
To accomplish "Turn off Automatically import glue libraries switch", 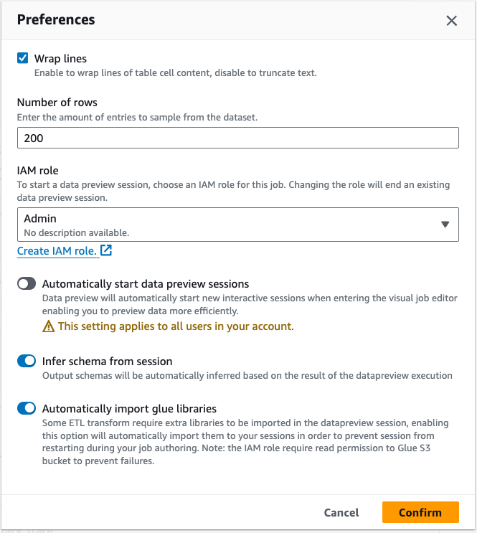I will [27, 409].
